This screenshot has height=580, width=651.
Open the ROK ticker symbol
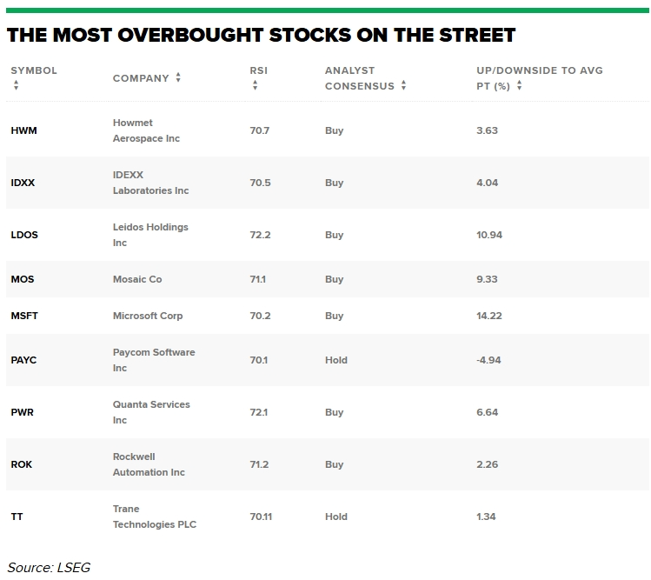pyautogui.click(x=22, y=464)
